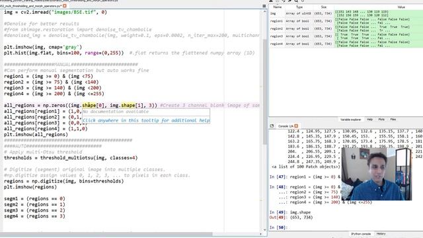Switch to the Plots pane tab
423x238 pixels.
[x=381, y=119]
